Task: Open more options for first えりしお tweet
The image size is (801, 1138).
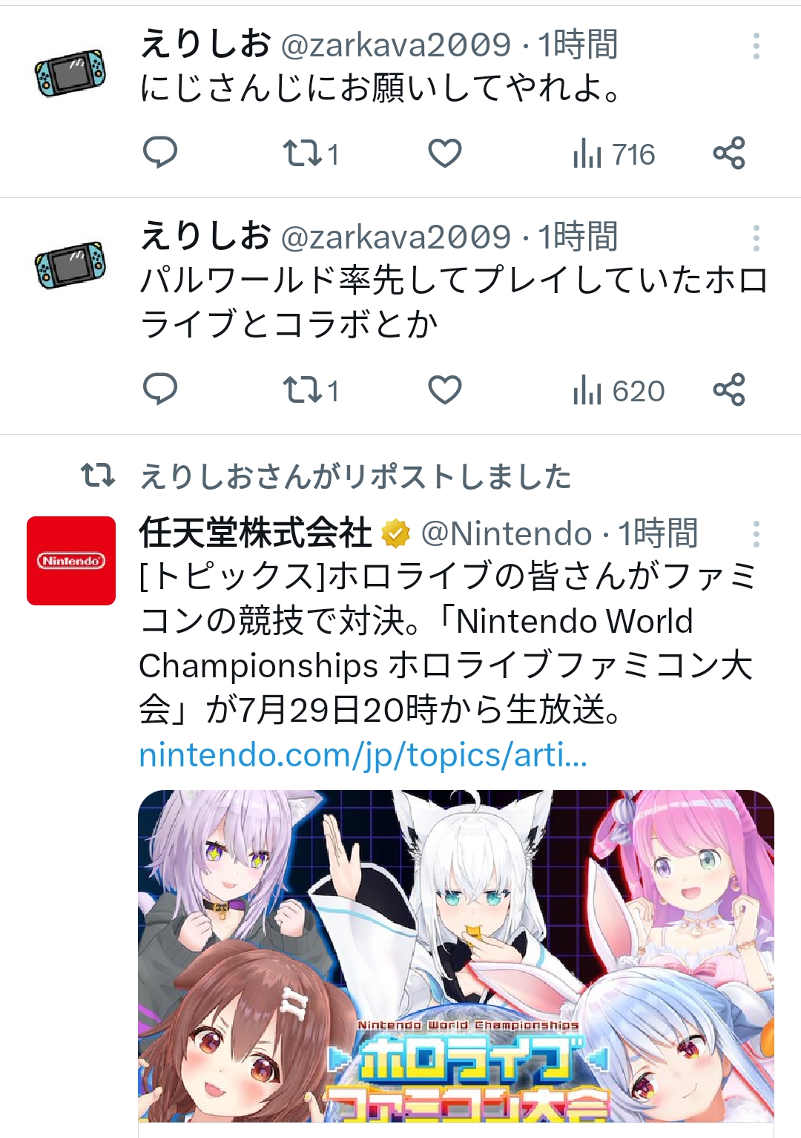Action: [x=756, y=46]
